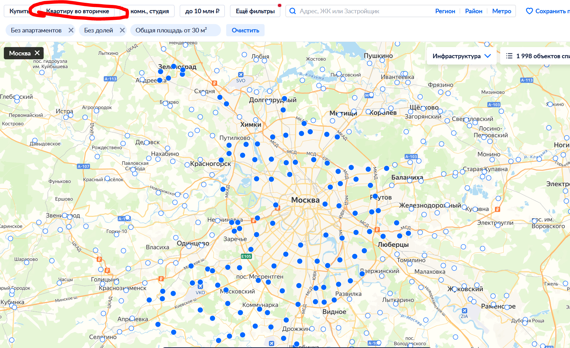The image size is (570, 348).
Task: Click Очистить to clear all filters
Action: [245, 30]
